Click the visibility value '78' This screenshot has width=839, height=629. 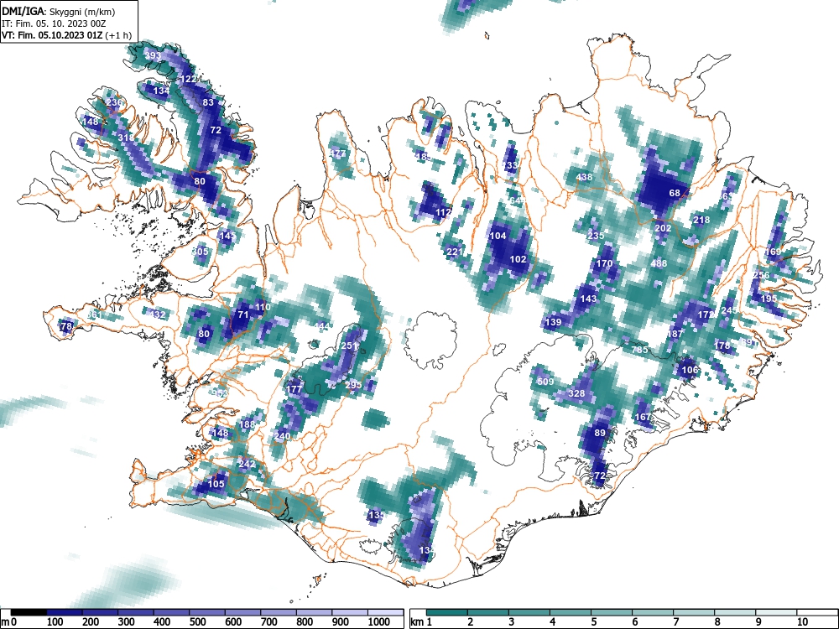click(x=66, y=326)
